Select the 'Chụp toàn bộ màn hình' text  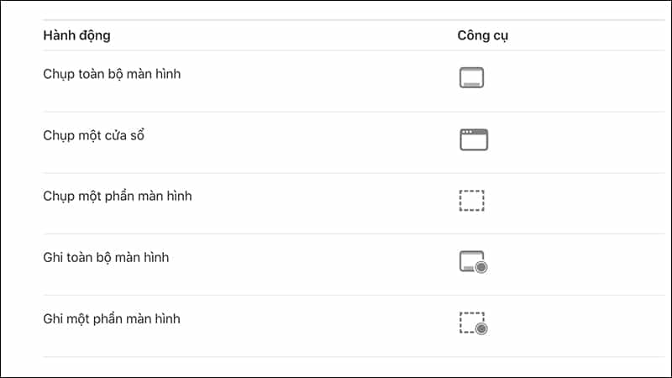112,74
